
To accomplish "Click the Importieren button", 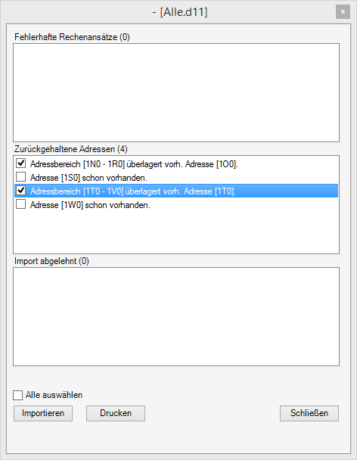I will click(x=43, y=413).
